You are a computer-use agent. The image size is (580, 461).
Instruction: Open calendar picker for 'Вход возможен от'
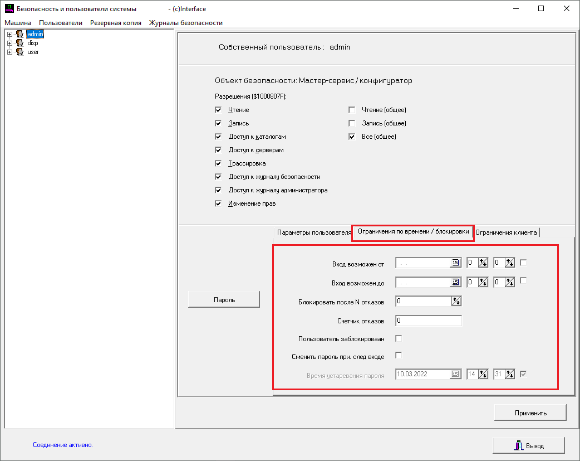[x=455, y=263]
